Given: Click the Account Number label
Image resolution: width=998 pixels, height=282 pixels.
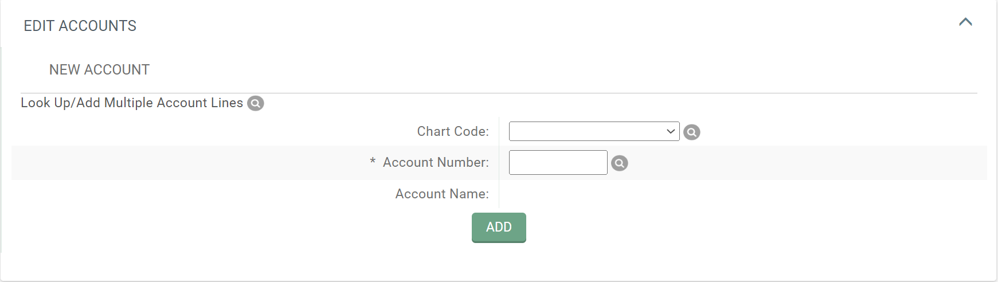Looking at the screenshot, I should 436,162.
